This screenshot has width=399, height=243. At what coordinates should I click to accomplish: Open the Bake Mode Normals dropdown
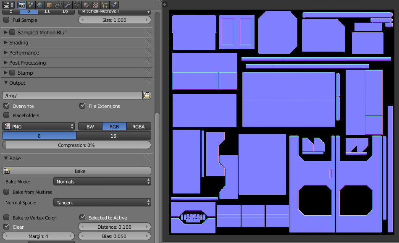pos(102,181)
